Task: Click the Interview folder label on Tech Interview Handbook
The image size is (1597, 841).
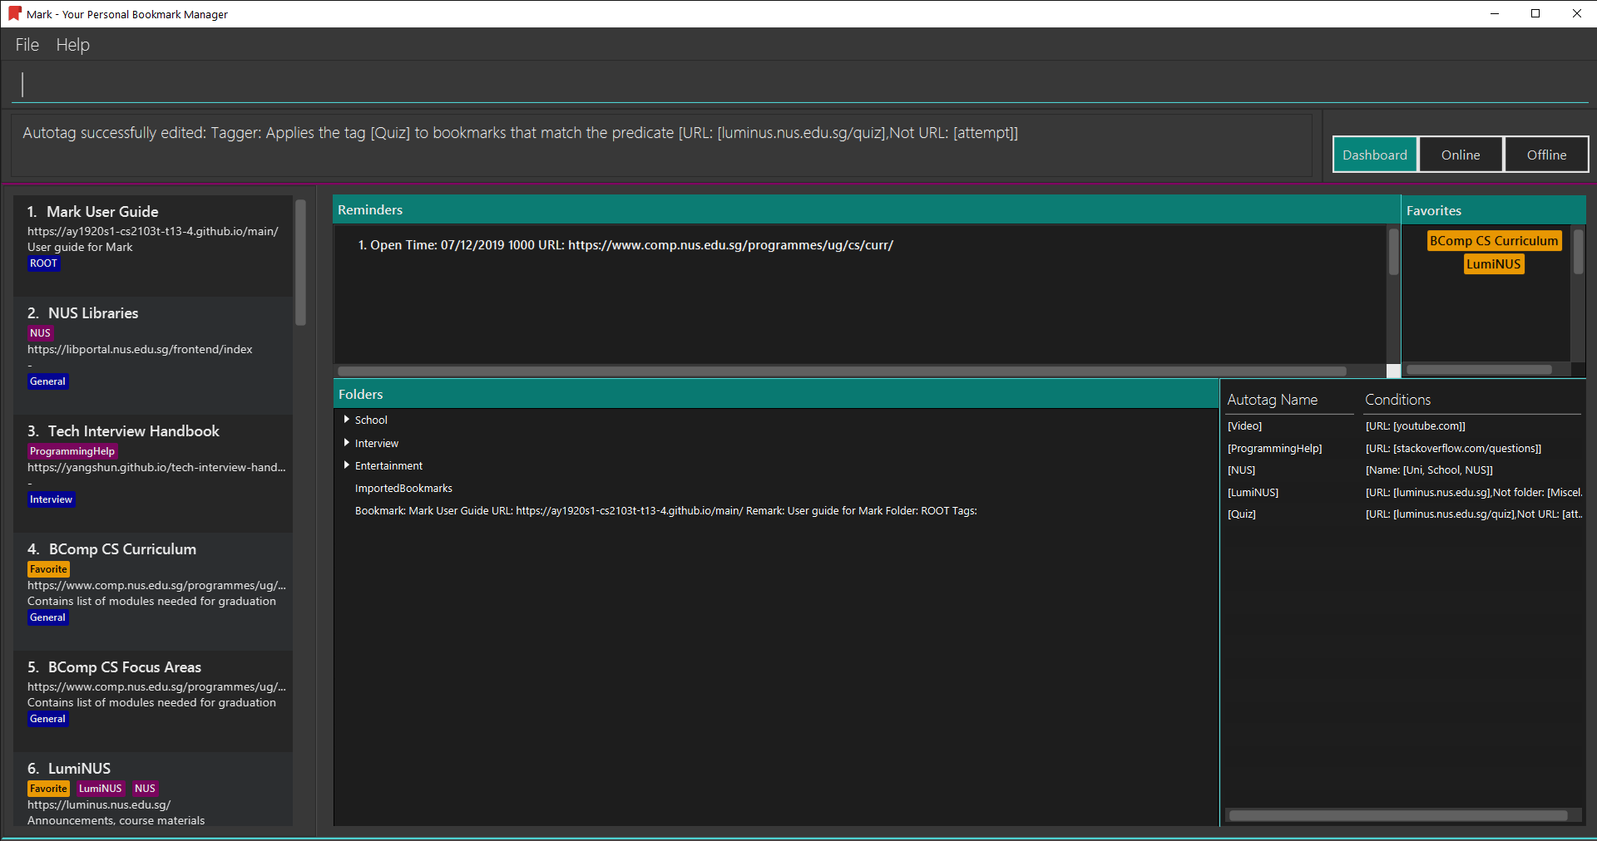Action: (51, 499)
